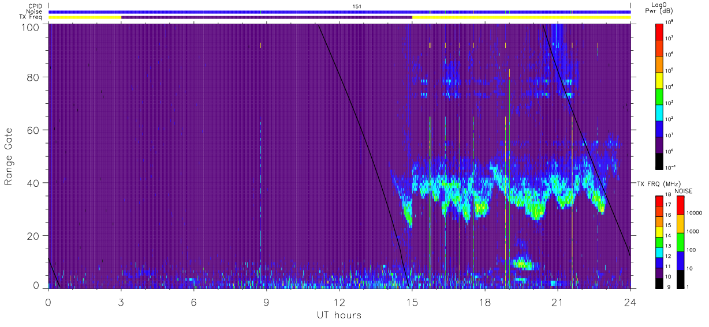Click the Noise bar strip at the top
709x327 pixels.
(339, 12)
